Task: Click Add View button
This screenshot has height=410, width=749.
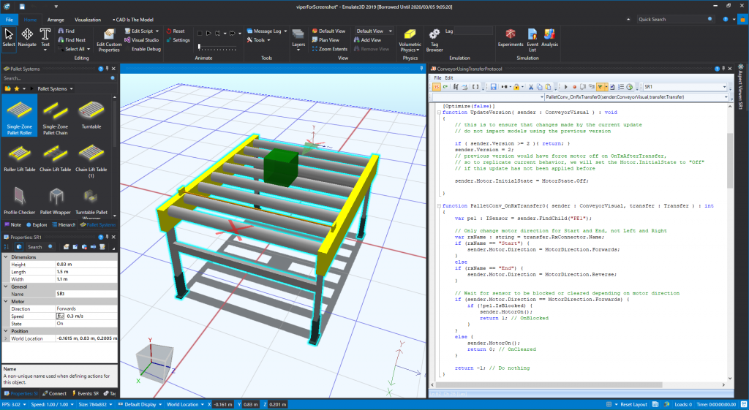Action: pos(367,40)
